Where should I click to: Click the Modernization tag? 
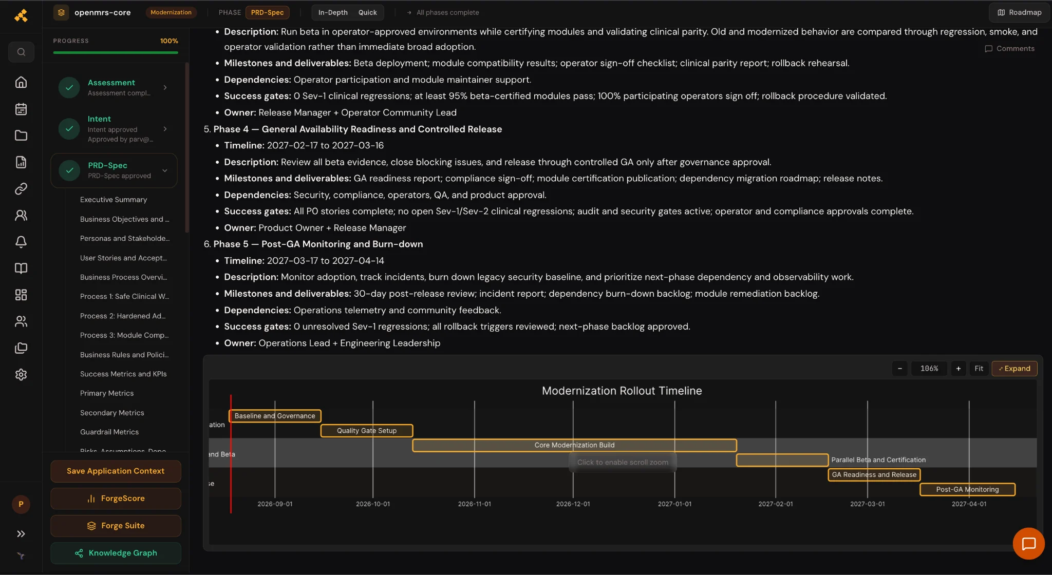[x=171, y=12]
